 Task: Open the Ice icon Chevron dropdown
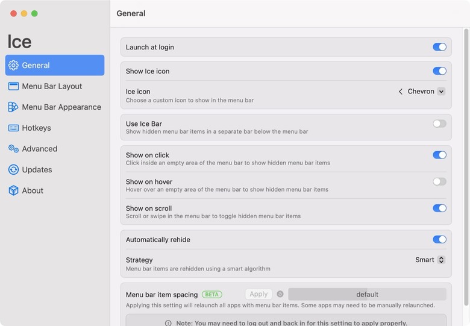(x=422, y=92)
